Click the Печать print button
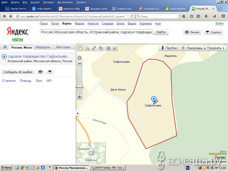228x171 pixels. [192, 32]
